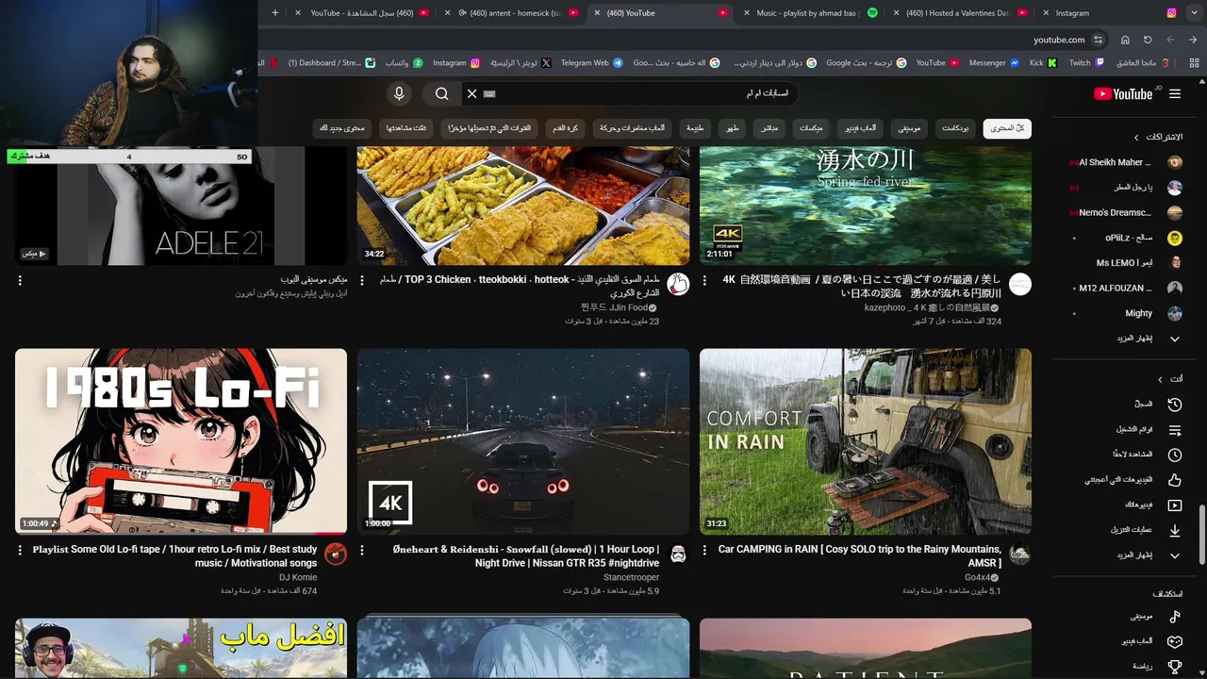
Task: Click the browser home icon
Action: click(1125, 40)
